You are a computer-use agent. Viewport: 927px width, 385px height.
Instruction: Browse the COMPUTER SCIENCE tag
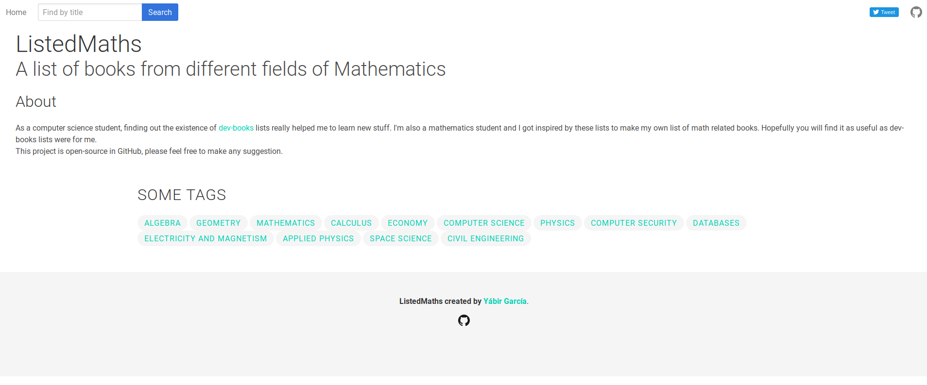pos(483,223)
